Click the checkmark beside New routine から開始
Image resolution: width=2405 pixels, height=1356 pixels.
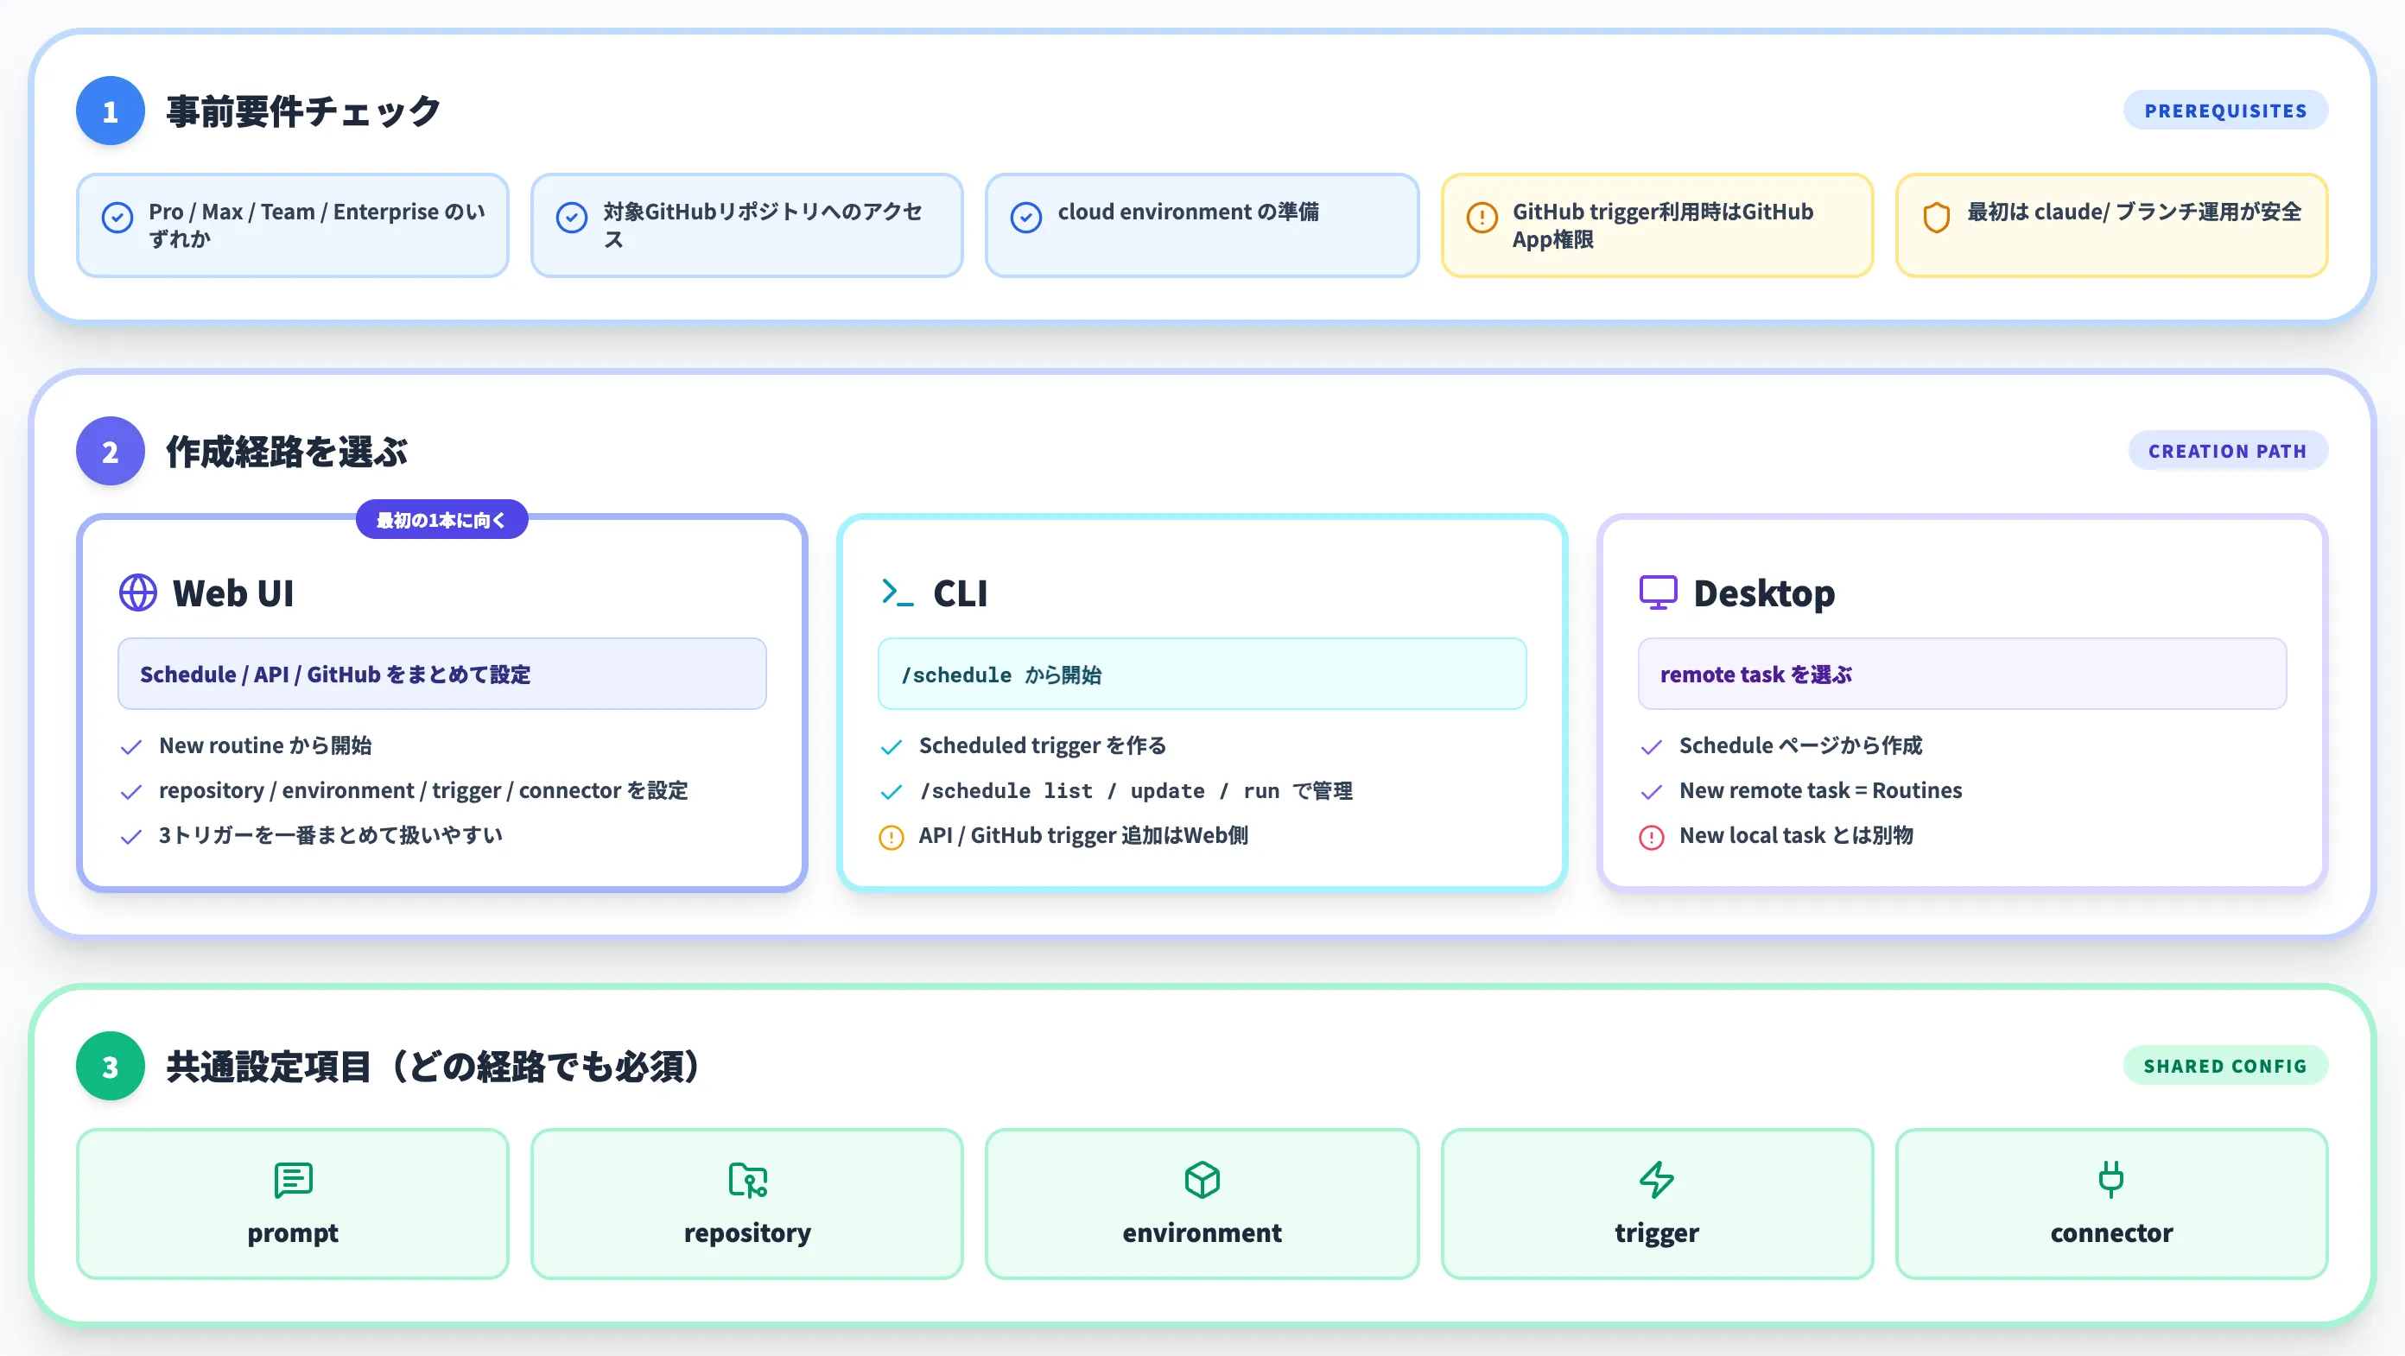[131, 746]
